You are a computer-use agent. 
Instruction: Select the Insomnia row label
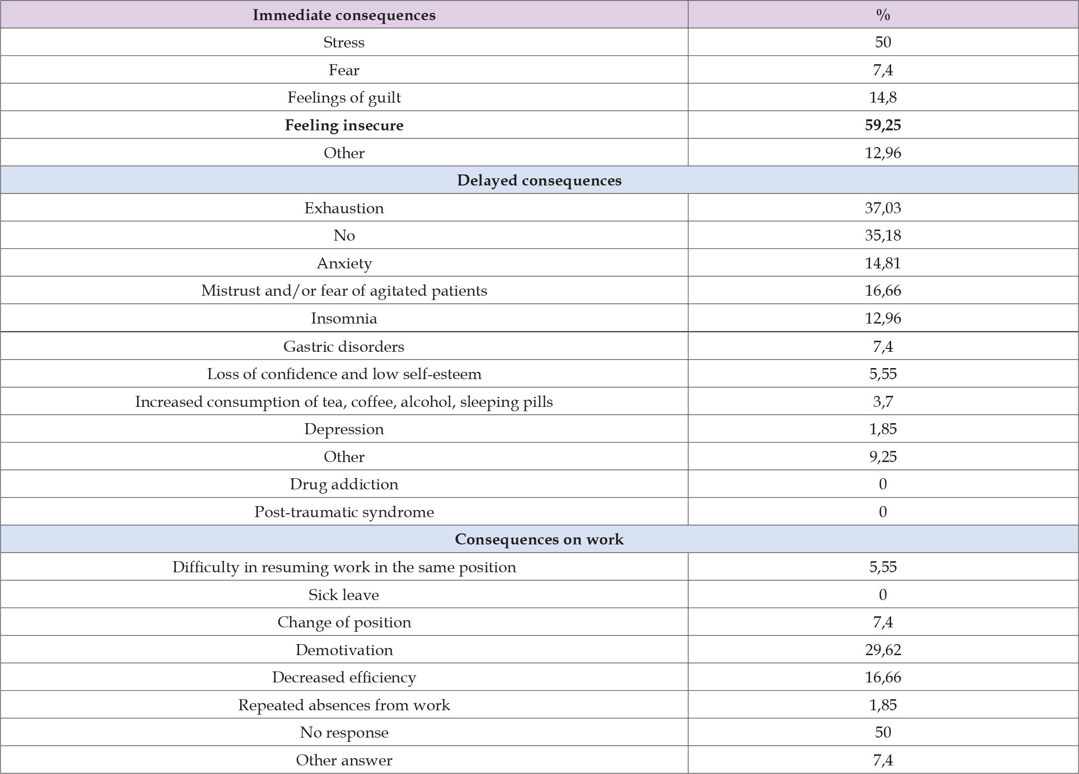[344, 318]
